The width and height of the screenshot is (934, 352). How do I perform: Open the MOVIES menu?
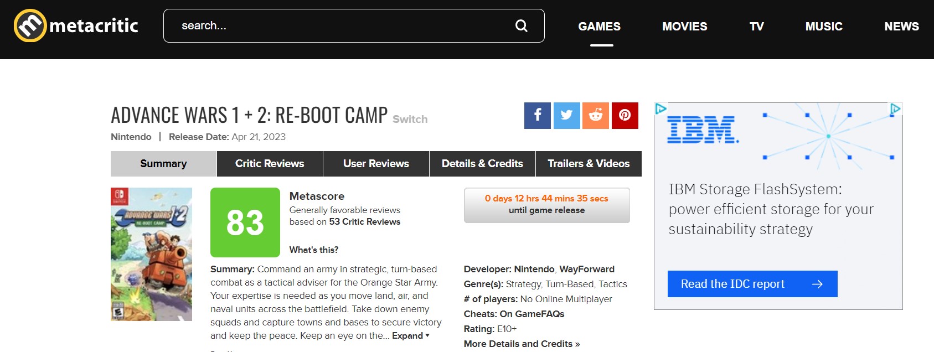[685, 27]
